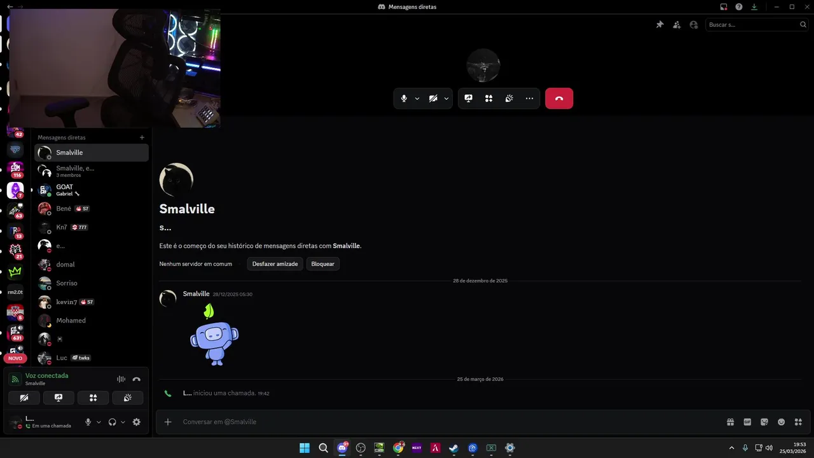Start activity from the voice panel
The image size is (814, 458).
[x=93, y=398]
